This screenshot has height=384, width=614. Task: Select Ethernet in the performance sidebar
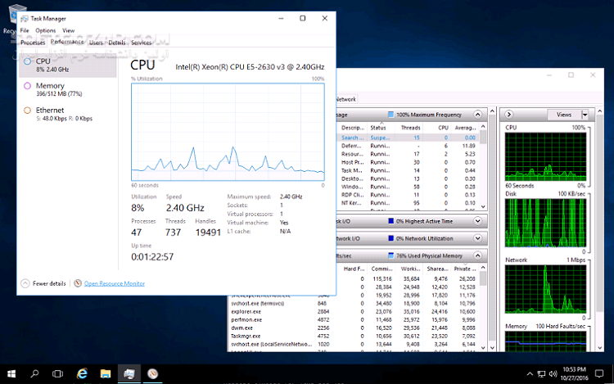point(67,114)
